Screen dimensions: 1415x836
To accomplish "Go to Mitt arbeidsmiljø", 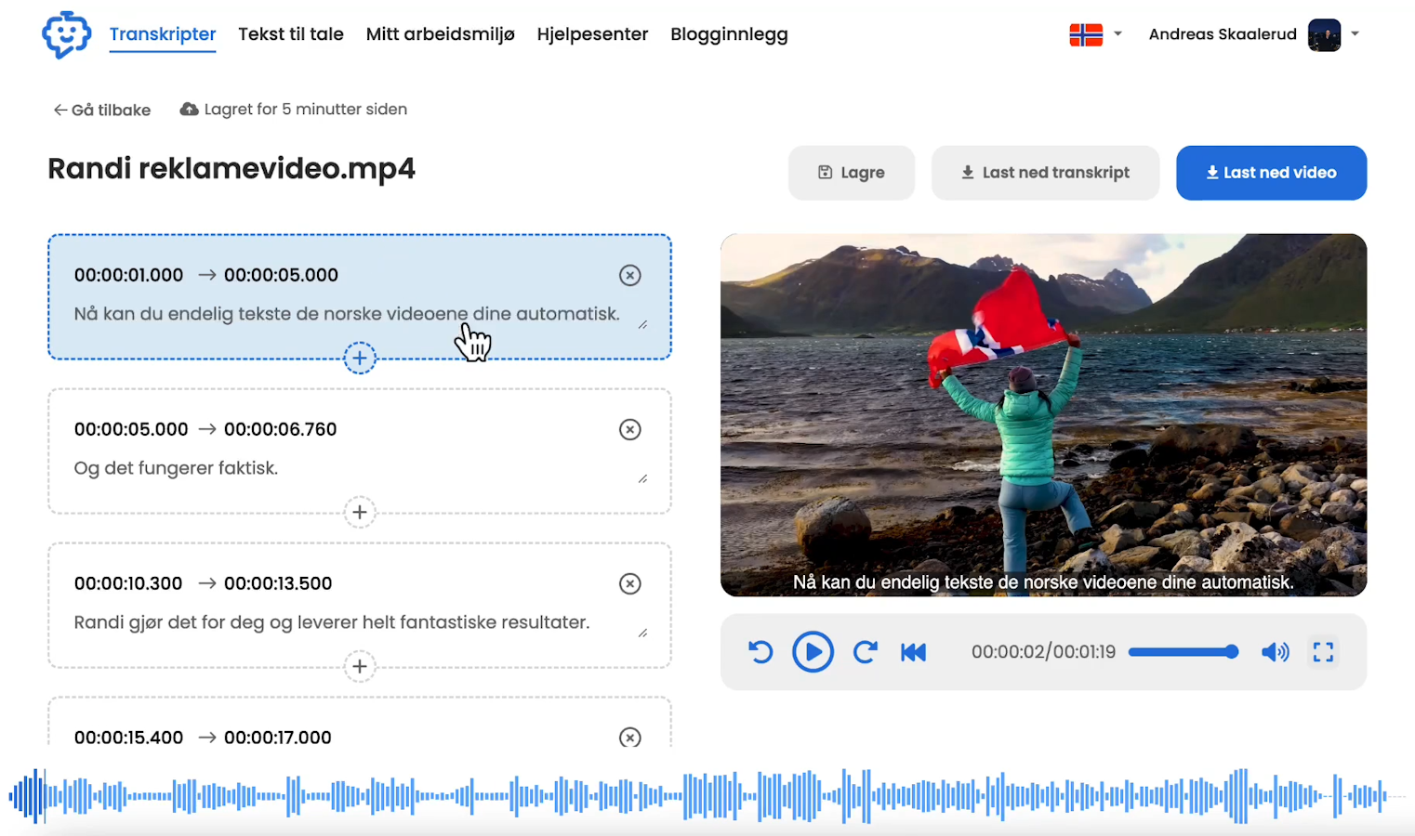I will pos(440,34).
